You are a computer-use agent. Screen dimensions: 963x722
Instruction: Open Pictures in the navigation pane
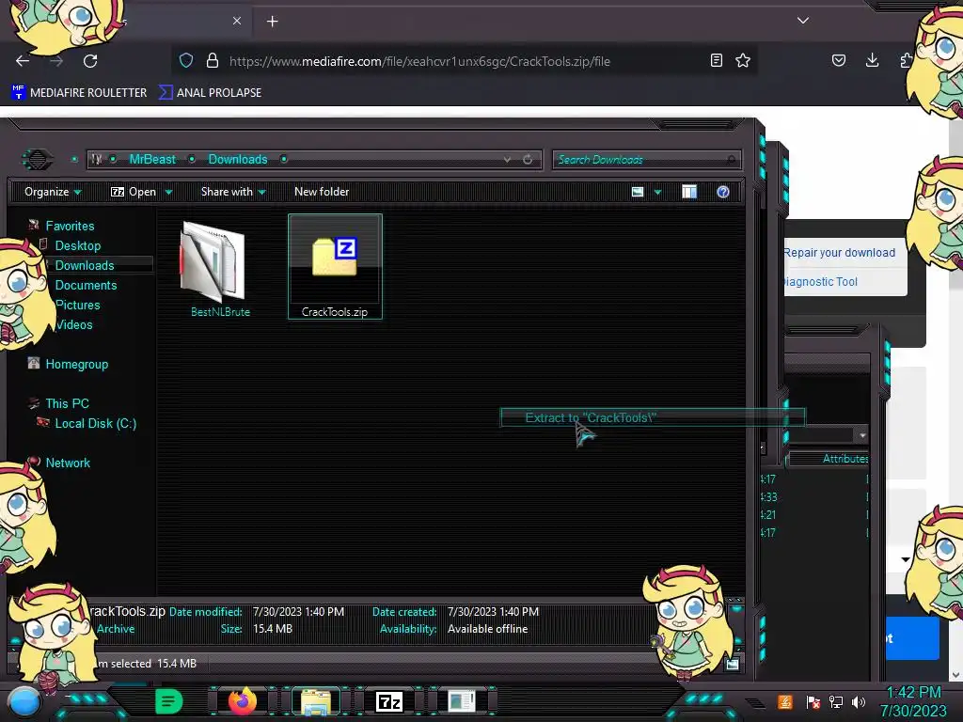click(x=77, y=305)
